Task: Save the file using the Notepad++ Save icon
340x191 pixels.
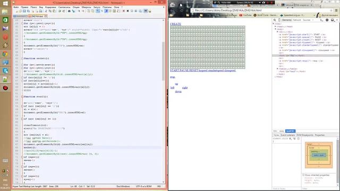Action: click(x=24, y=11)
